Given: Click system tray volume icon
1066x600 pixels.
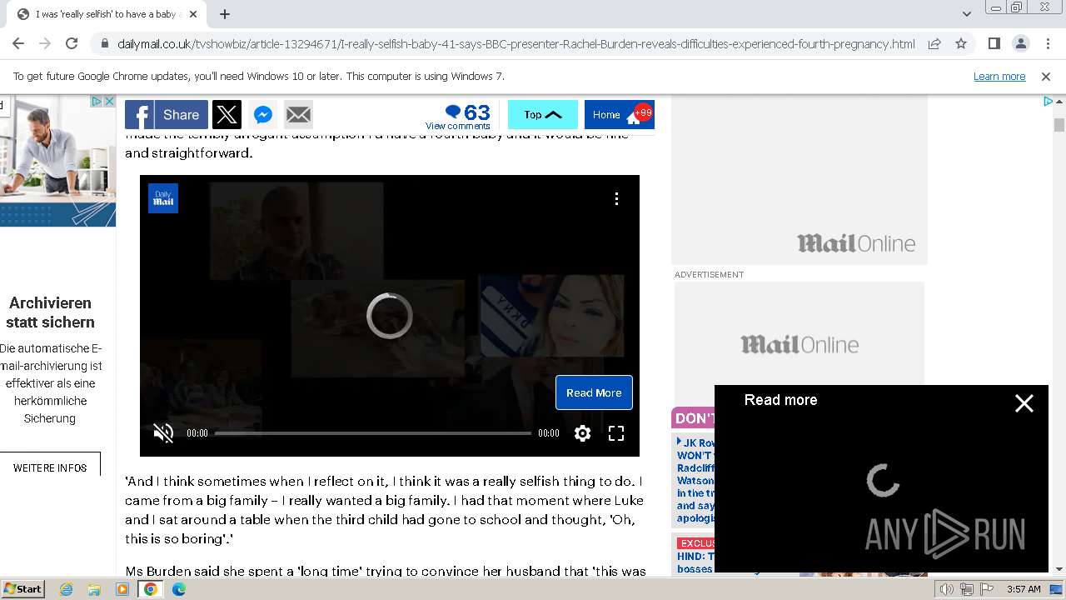Looking at the screenshot, I should coord(947,589).
